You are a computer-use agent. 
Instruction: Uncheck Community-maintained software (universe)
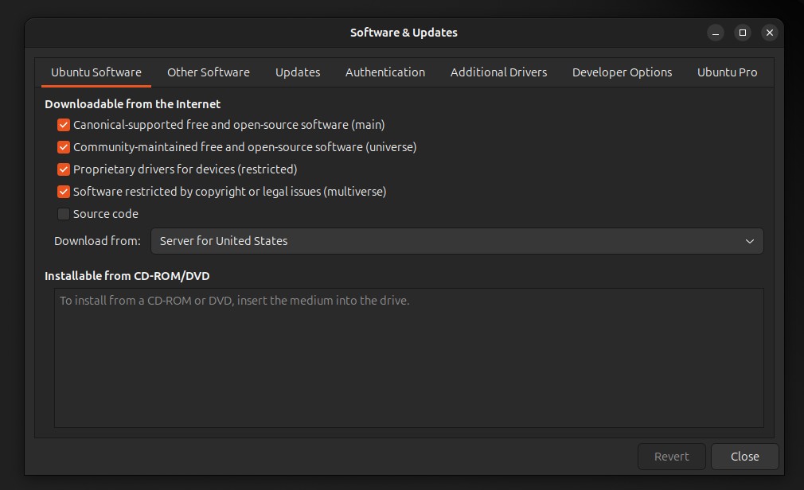(x=64, y=147)
